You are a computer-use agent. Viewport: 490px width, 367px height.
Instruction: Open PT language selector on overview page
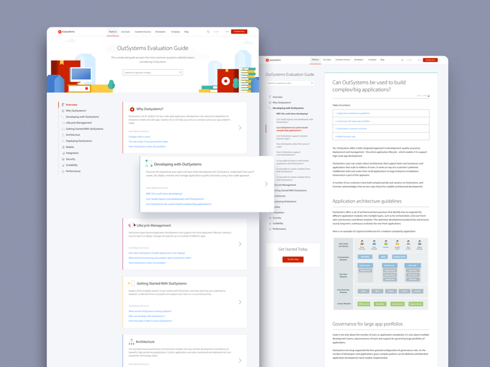pos(216,32)
